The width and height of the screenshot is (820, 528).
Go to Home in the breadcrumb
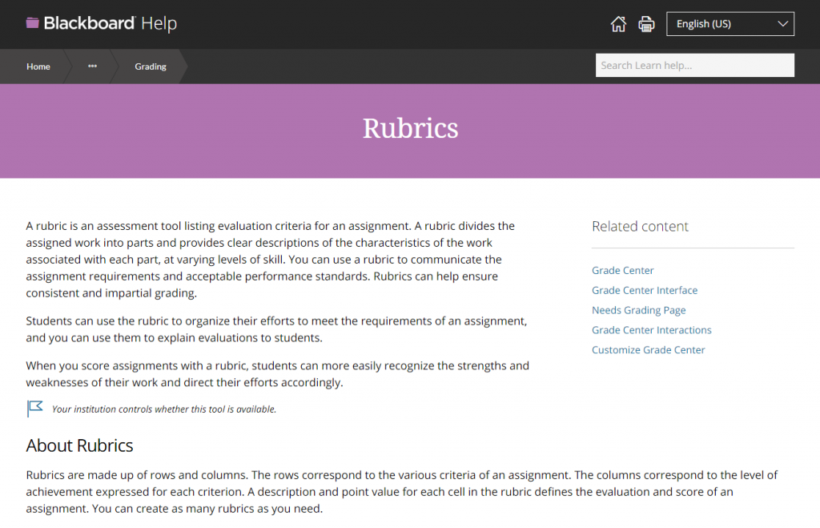(38, 67)
